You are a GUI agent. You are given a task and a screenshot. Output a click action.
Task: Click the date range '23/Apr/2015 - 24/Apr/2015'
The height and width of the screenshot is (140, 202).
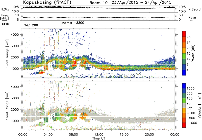[x=142, y=3]
